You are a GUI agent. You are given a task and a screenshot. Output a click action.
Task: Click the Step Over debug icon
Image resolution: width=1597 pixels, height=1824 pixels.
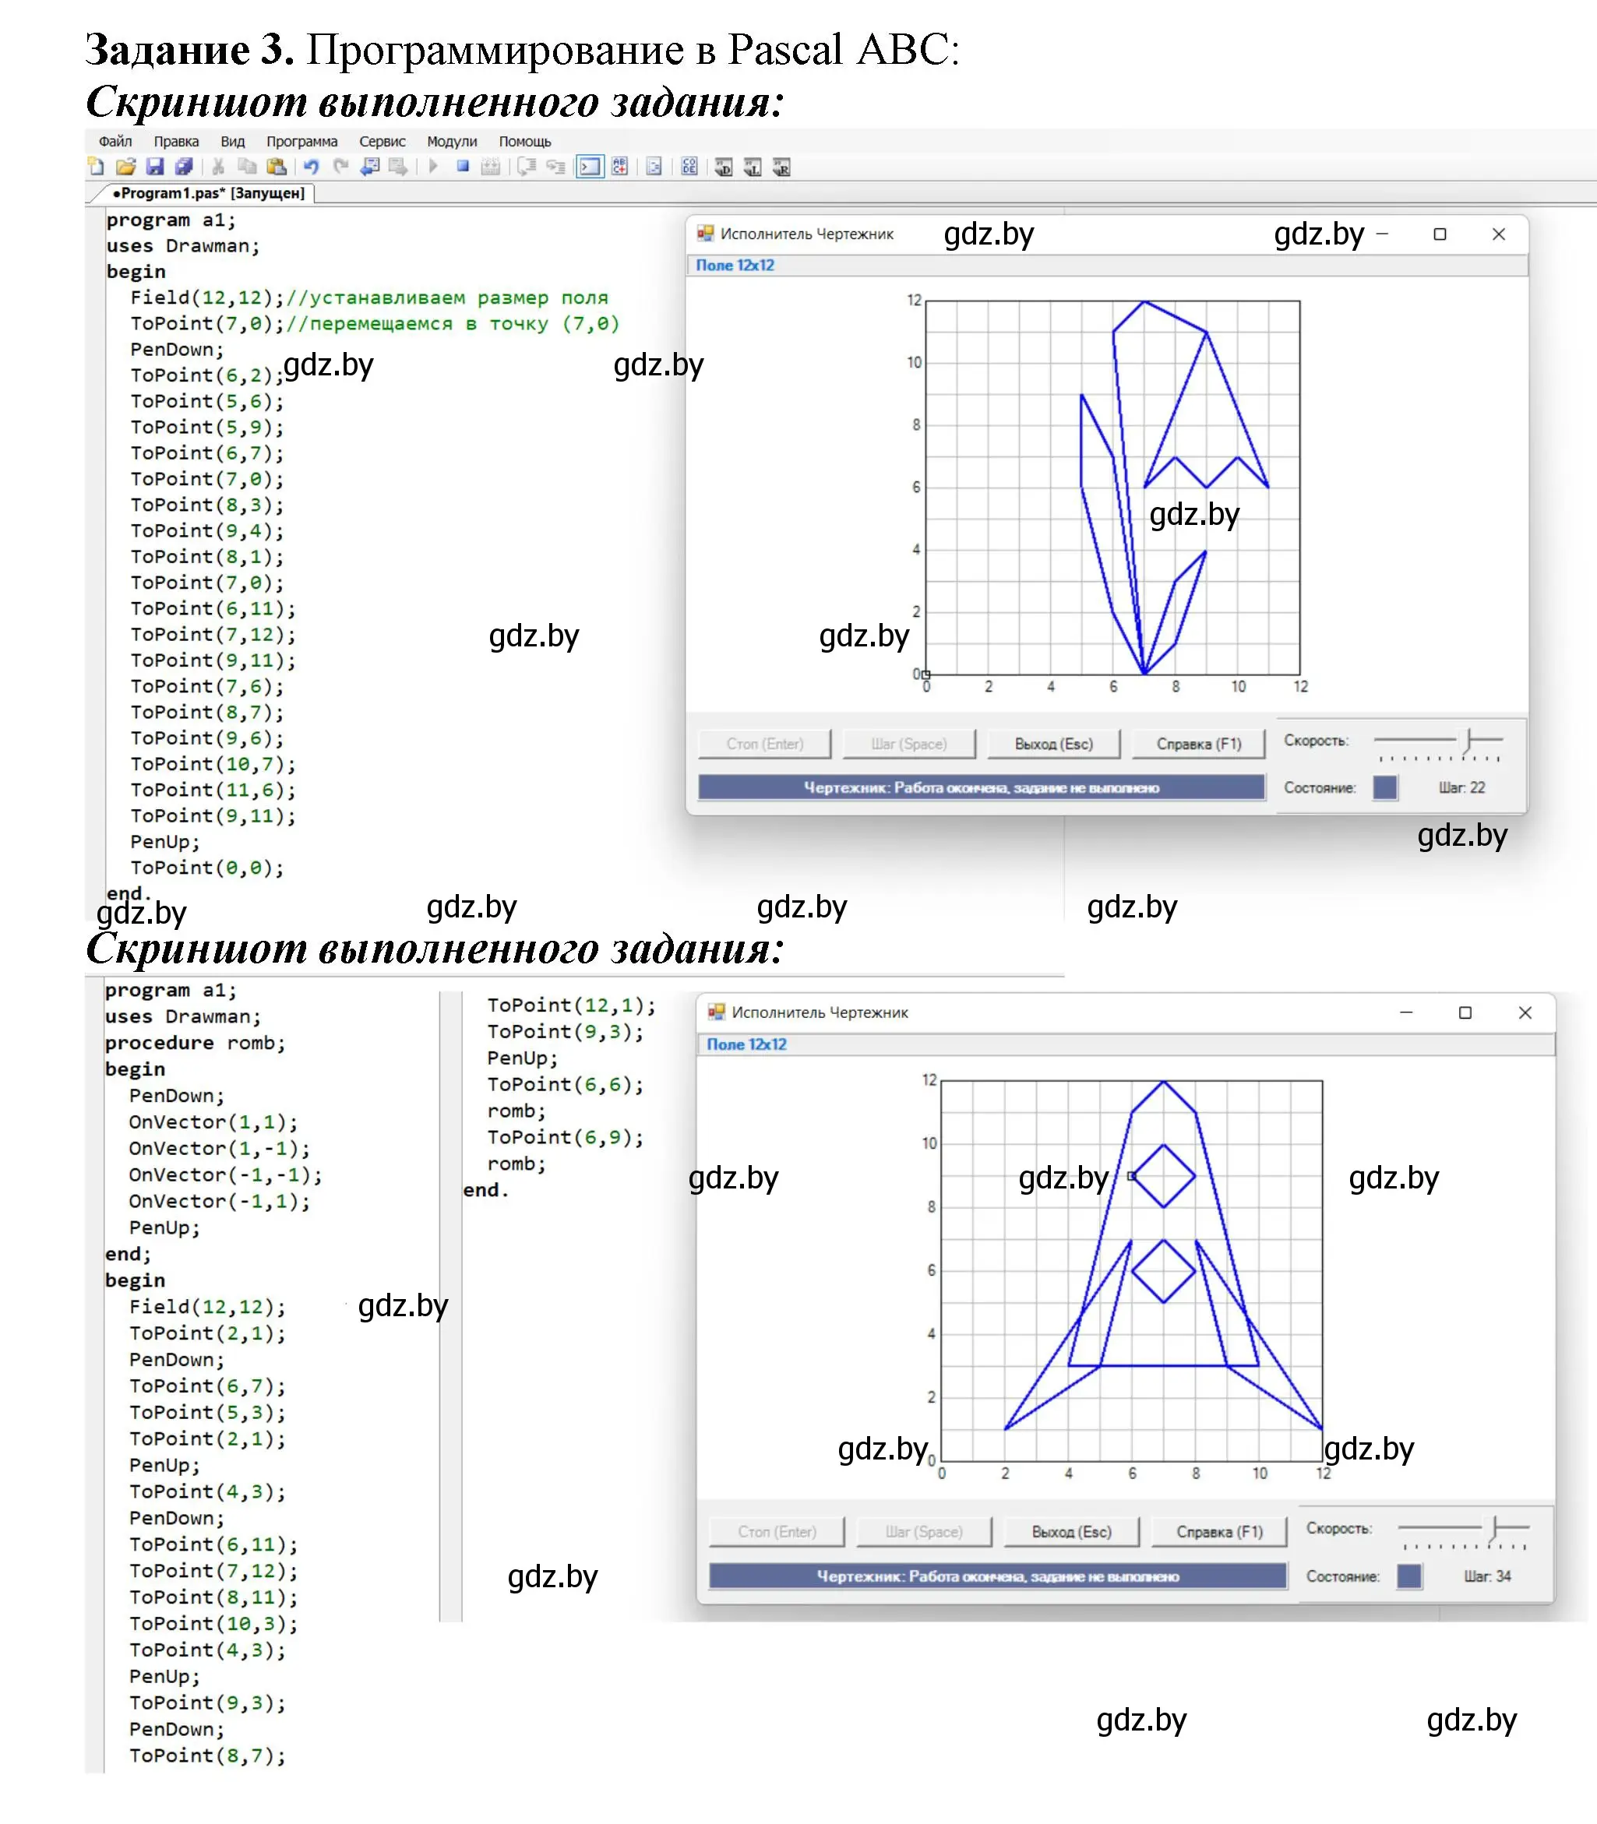pos(527,167)
